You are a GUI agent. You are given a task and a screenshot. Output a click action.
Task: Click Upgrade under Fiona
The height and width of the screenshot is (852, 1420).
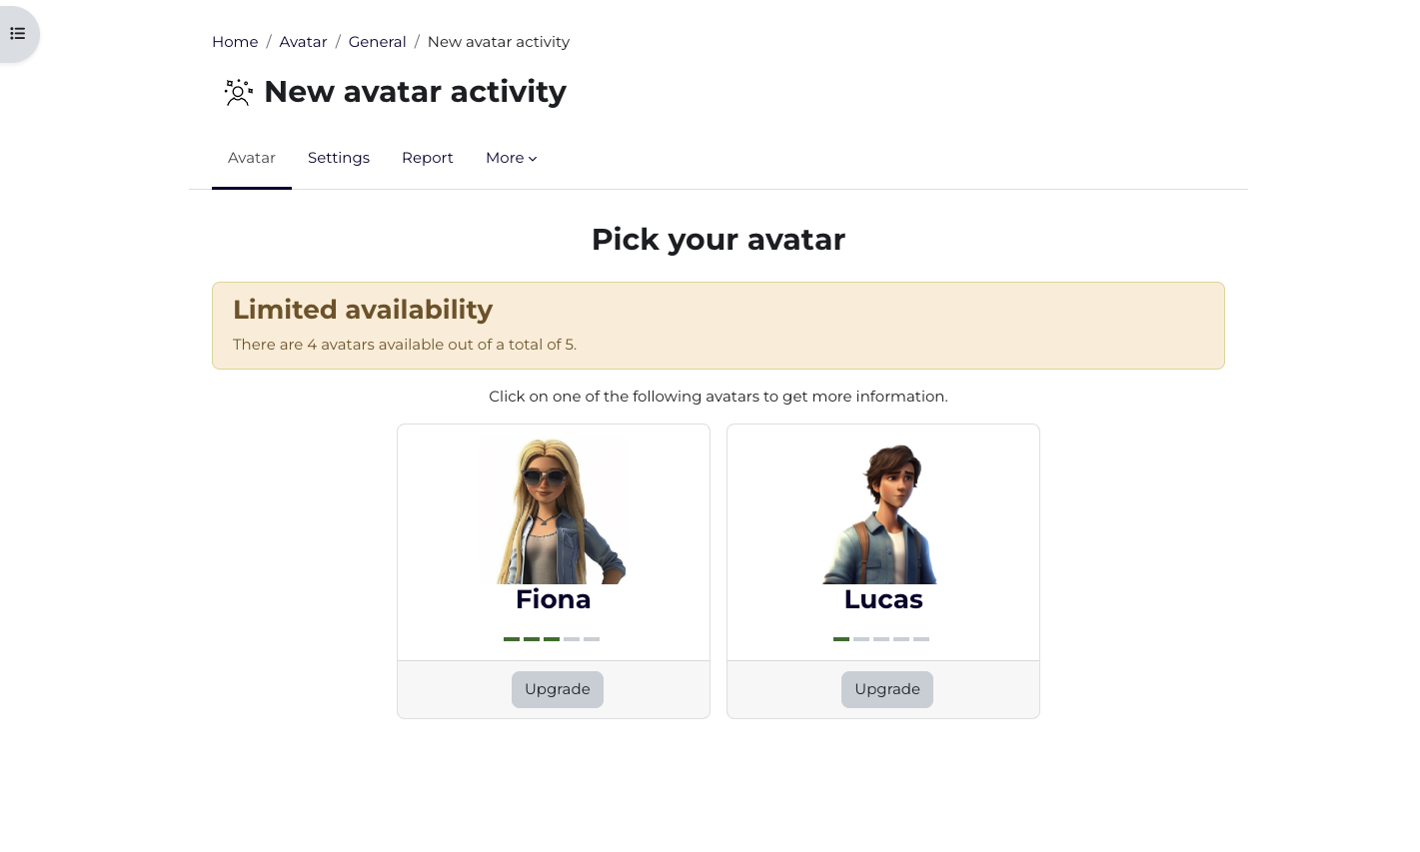[x=557, y=689]
